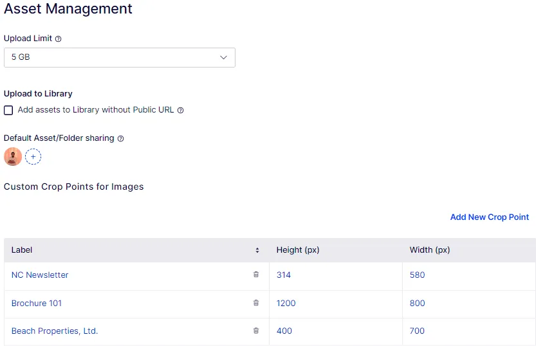The width and height of the screenshot is (536, 346).
Task: Click the Asset Management title
Action: pyautogui.click(x=68, y=9)
